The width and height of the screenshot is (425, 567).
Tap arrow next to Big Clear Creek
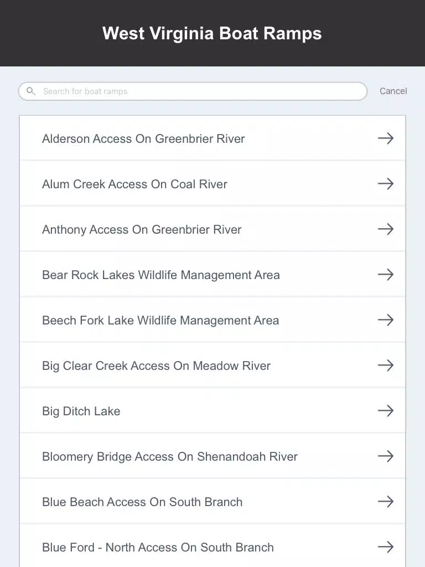(x=386, y=365)
